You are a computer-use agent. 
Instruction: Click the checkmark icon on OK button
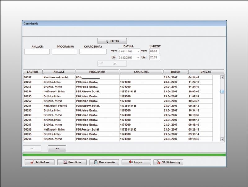pyautogui.click(x=100, y=64)
